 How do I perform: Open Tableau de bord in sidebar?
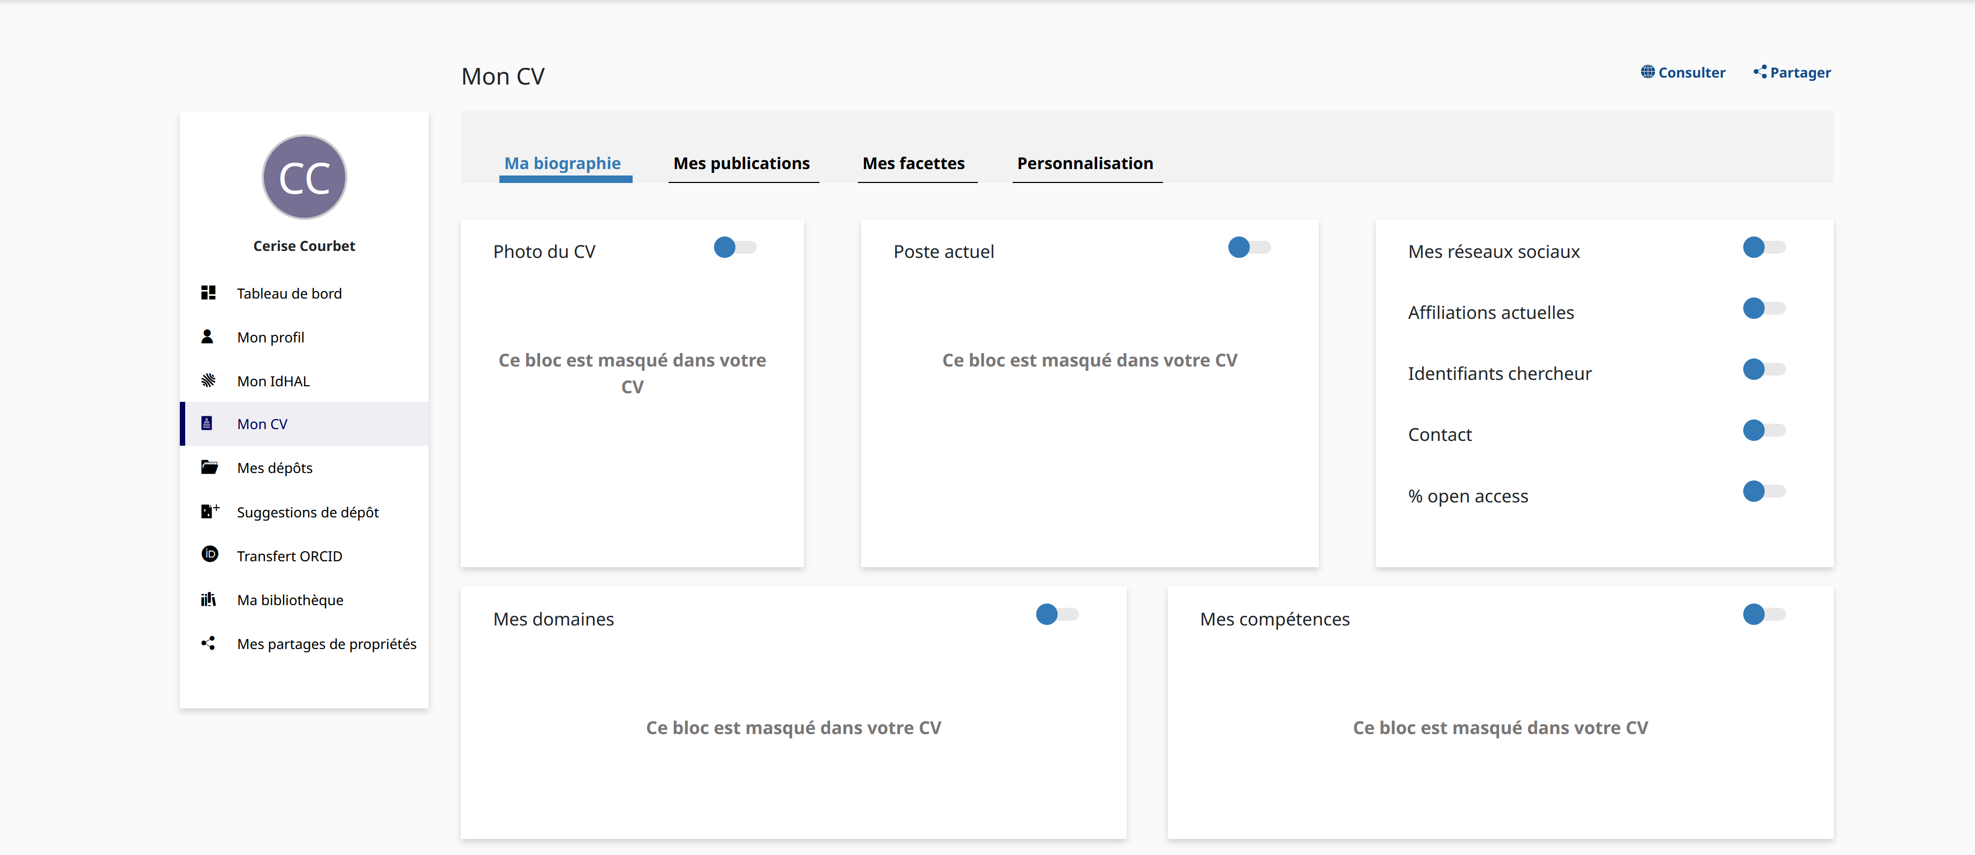click(x=305, y=293)
